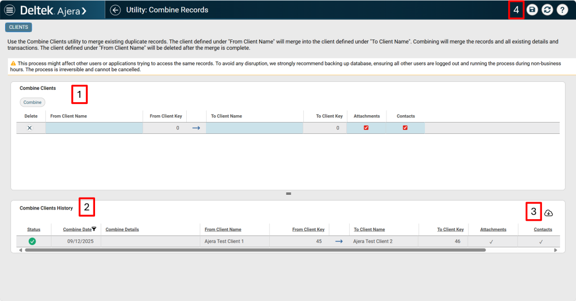Delete the row using X icon
The height and width of the screenshot is (301, 576).
[30, 128]
